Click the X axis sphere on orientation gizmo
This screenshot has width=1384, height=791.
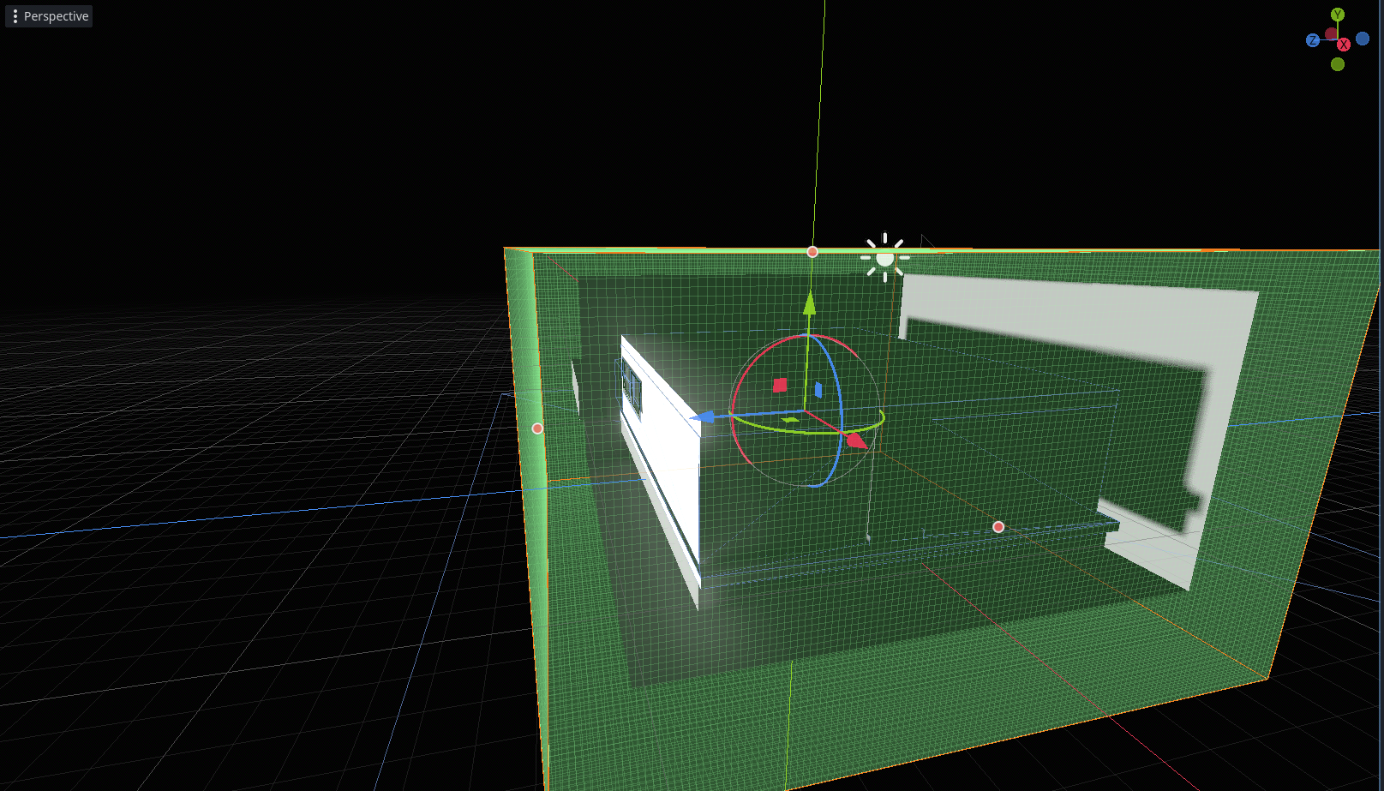coord(1344,45)
